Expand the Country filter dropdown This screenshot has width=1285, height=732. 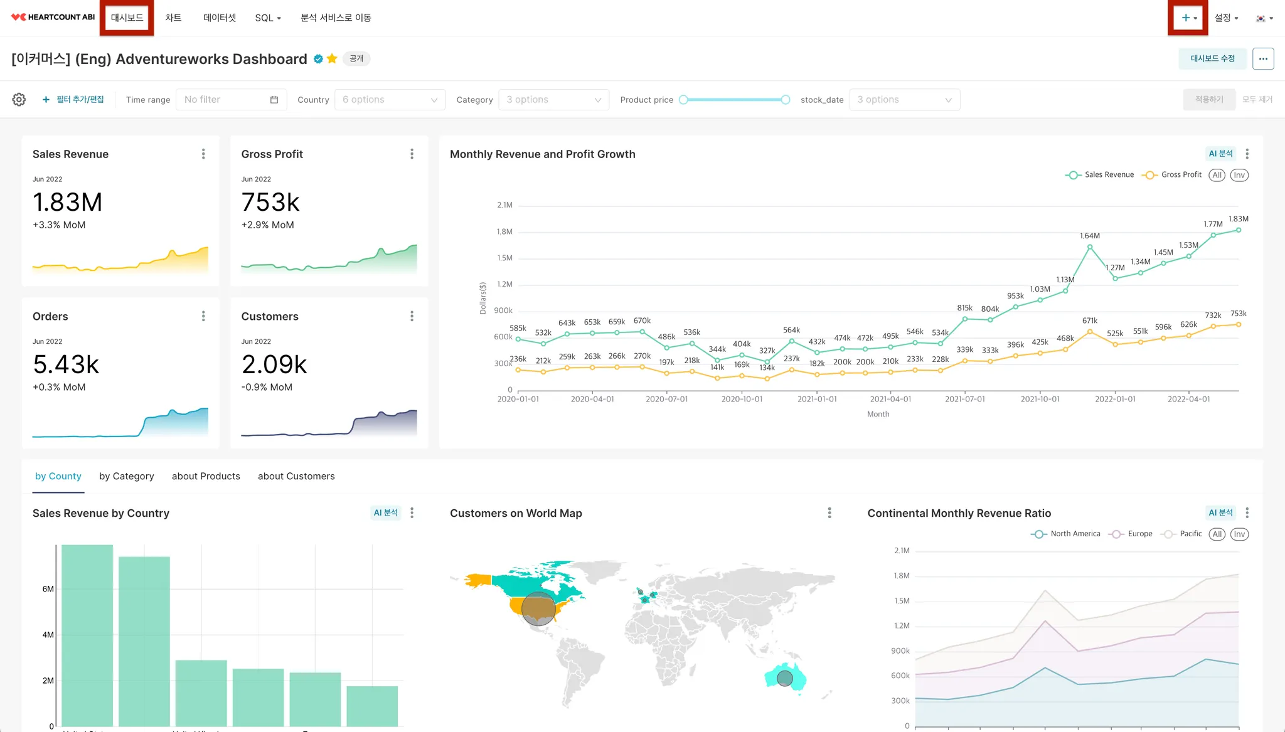point(390,100)
